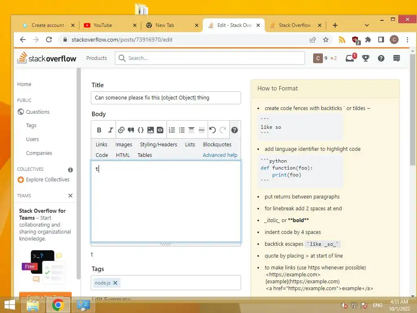Switch to the Create account tab
The width and height of the screenshot is (417, 313).
[48, 25]
